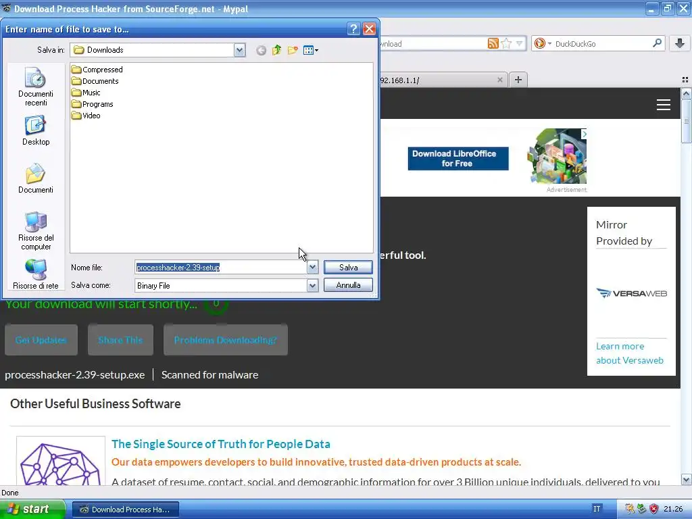Open the Learn more about Versaweb link
The width and height of the screenshot is (692, 519).
[x=629, y=353]
